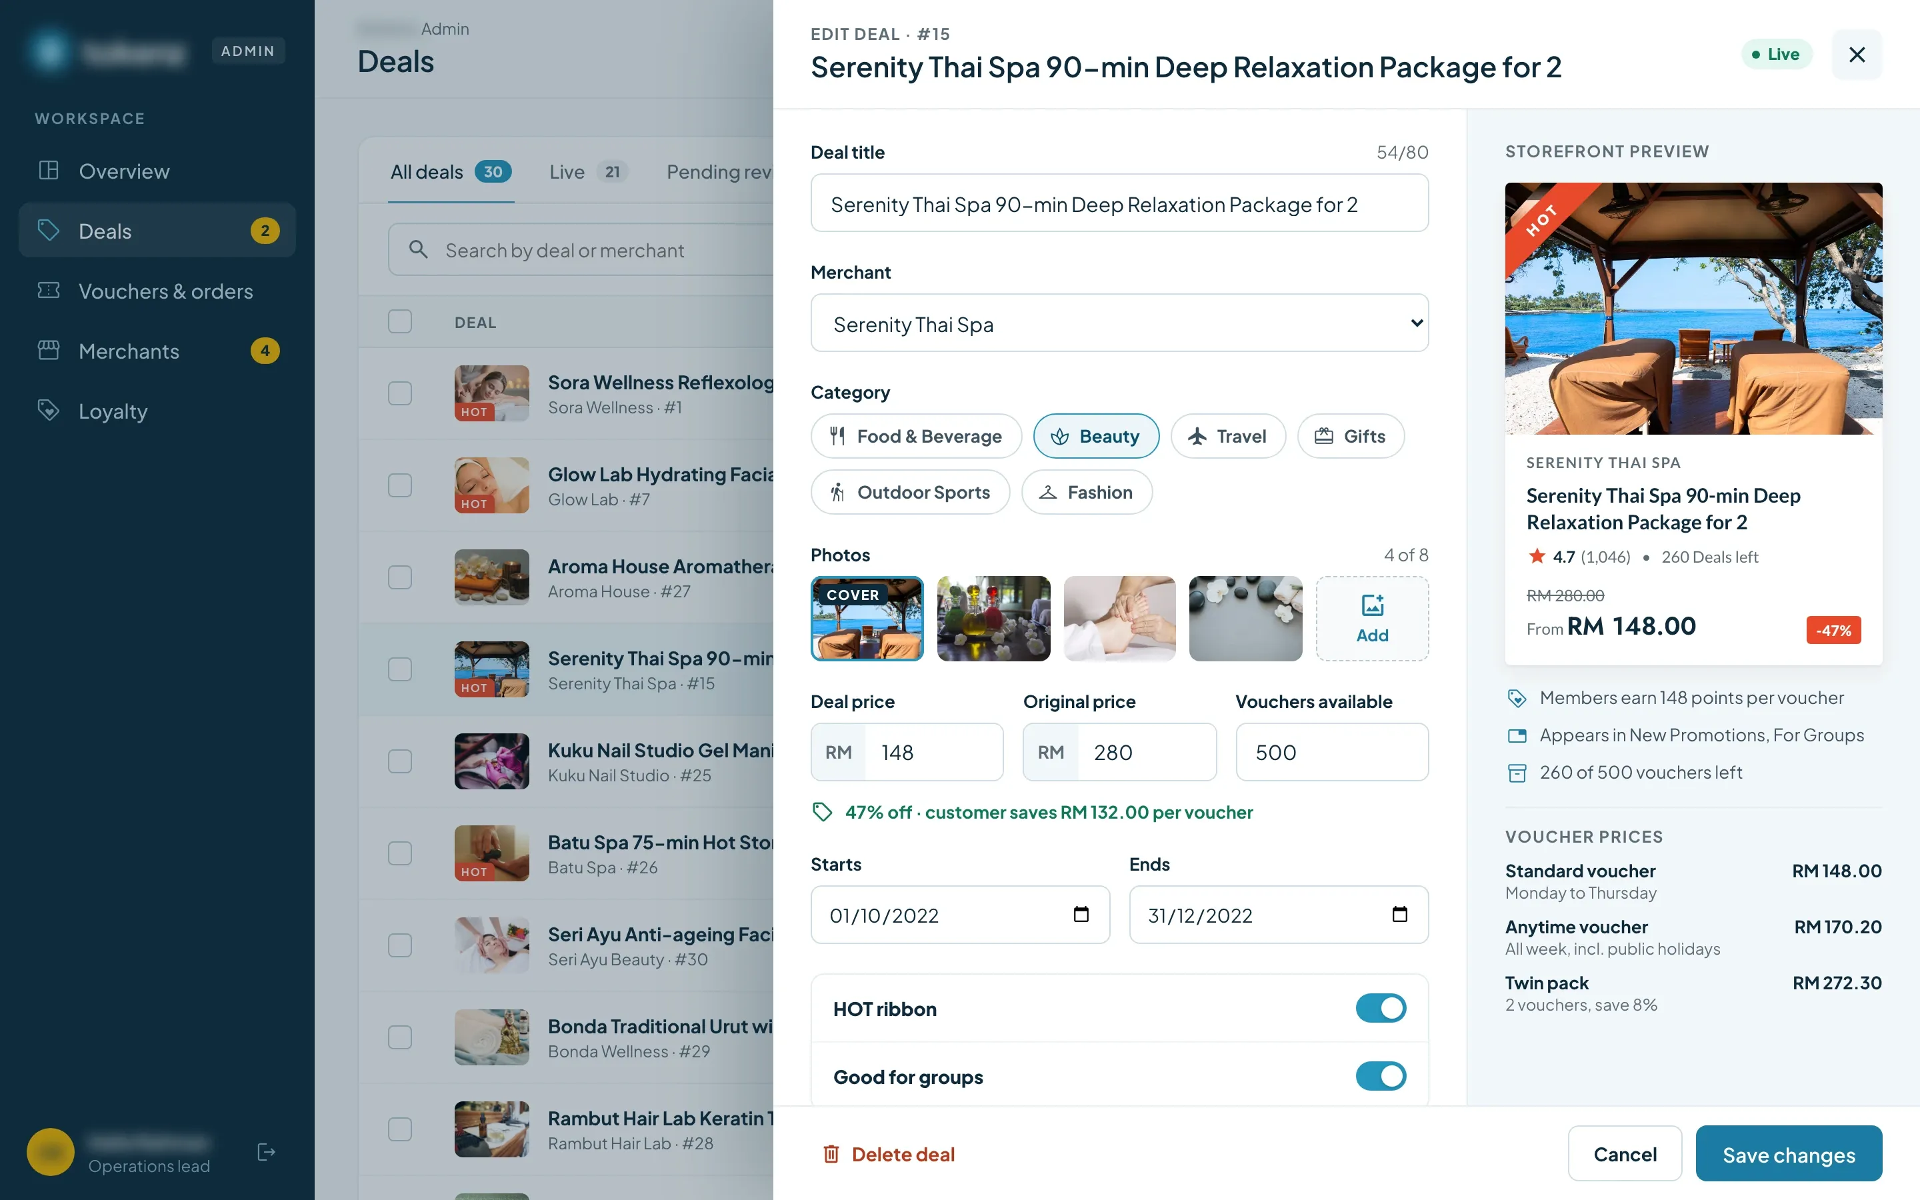
Task: Click the Deal price field
Action: [x=907, y=751]
